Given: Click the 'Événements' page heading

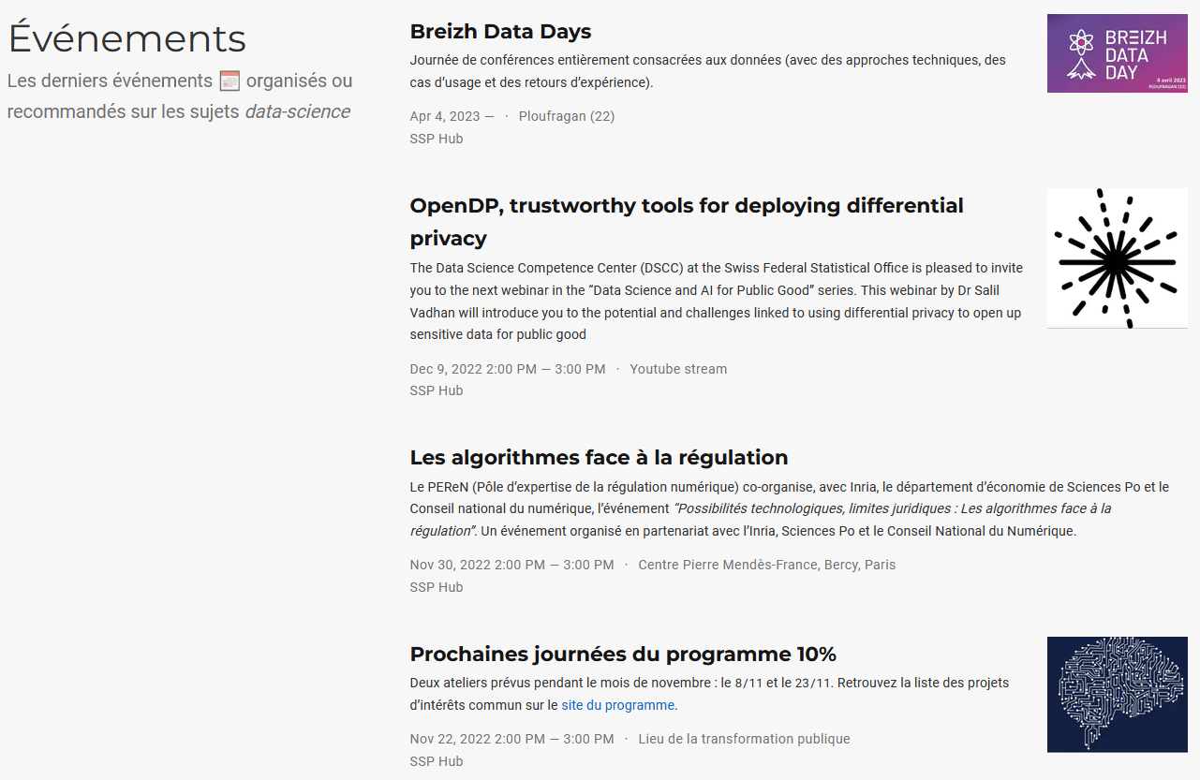Looking at the screenshot, I should tap(127, 39).
